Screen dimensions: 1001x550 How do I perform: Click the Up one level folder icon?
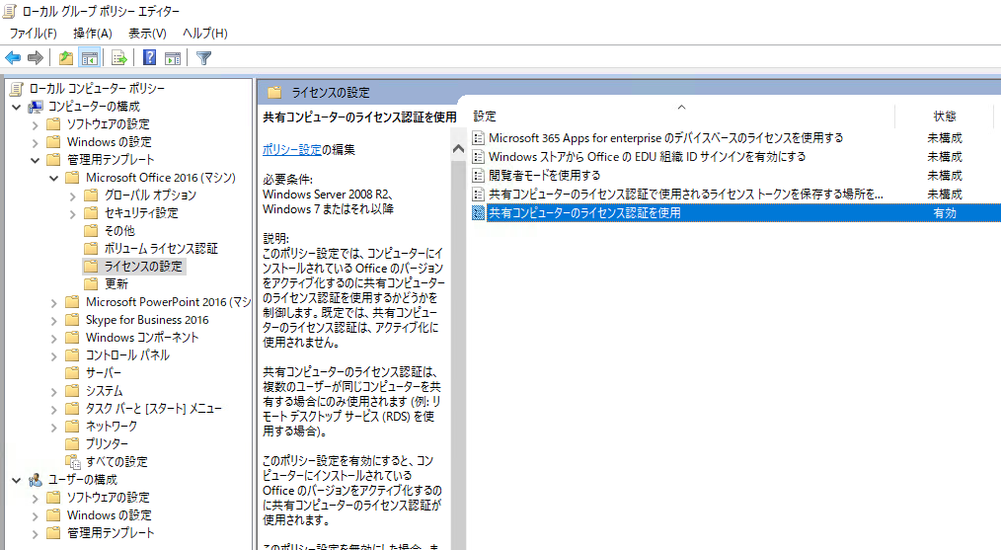click(66, 58)
